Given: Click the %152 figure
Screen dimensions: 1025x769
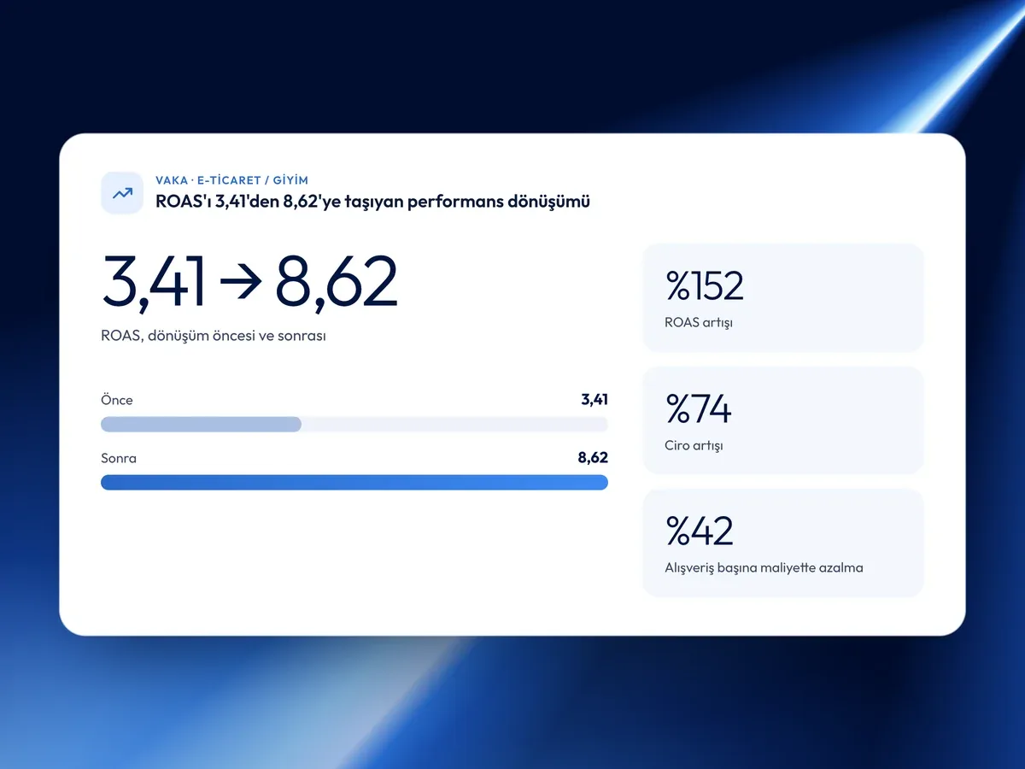Looking at the screenshot, I should tap(705, 286).
